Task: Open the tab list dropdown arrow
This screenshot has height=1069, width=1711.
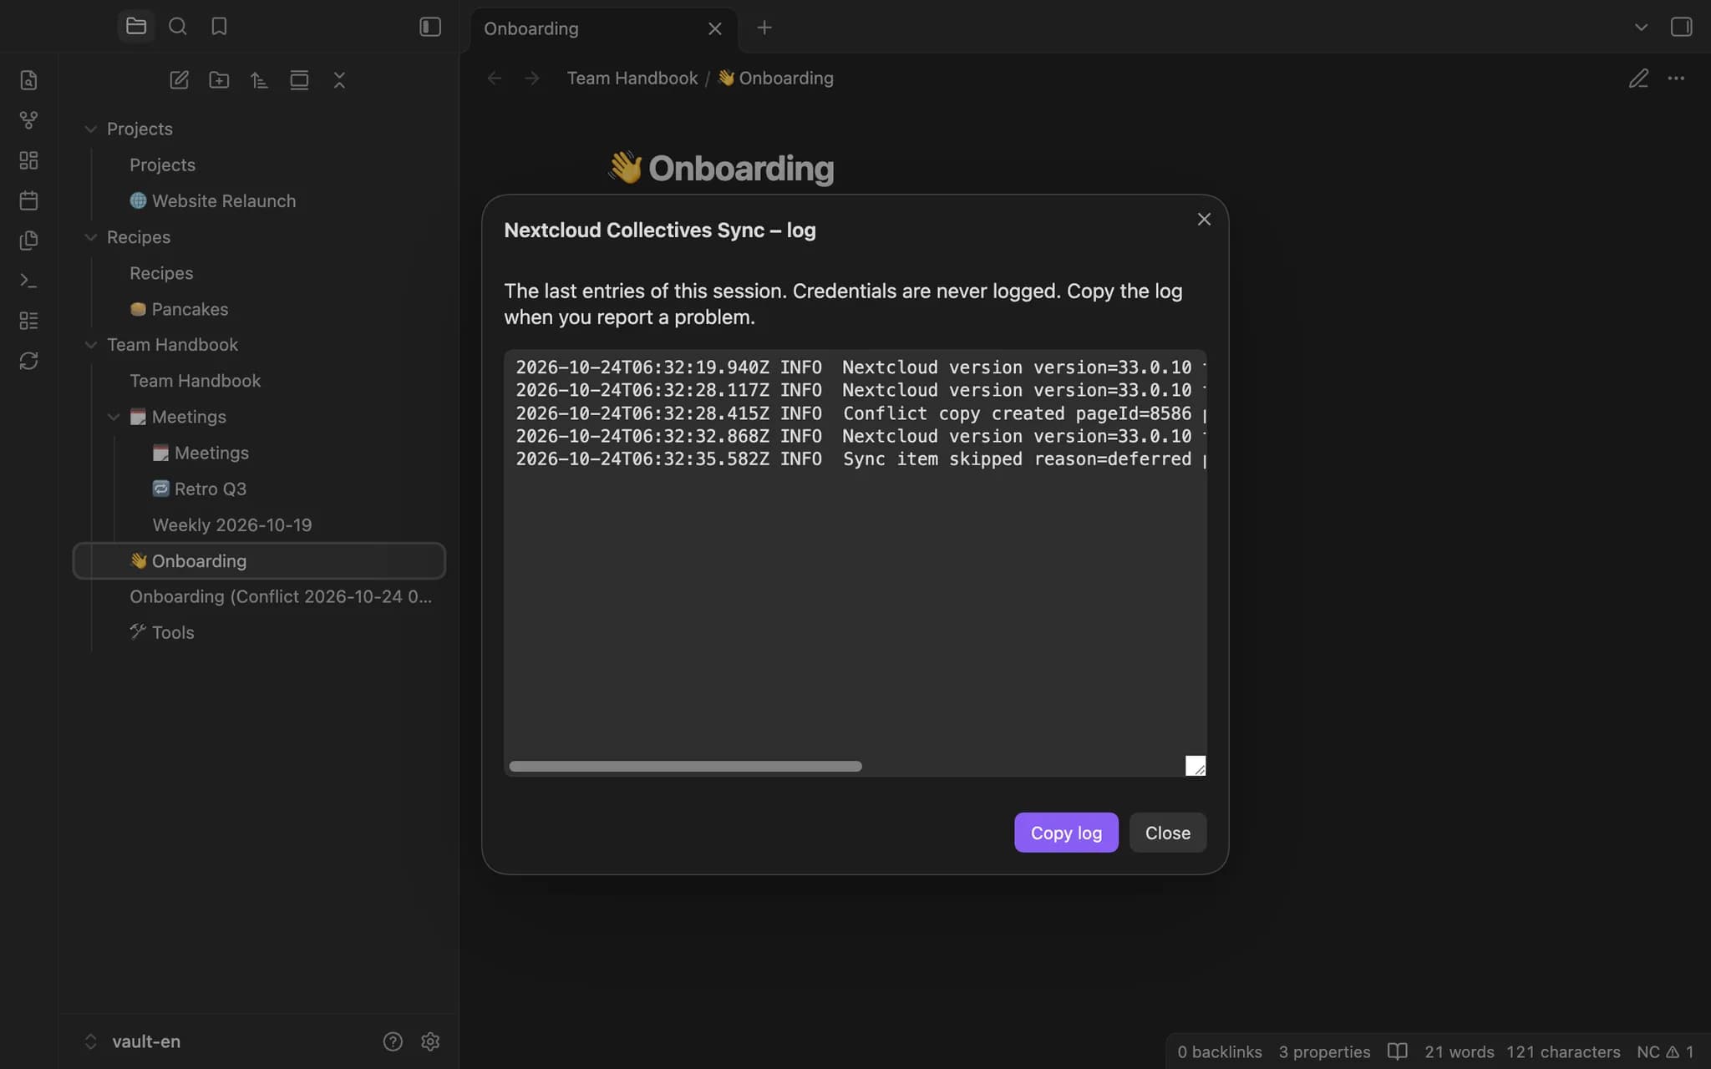Action: 1641,27
